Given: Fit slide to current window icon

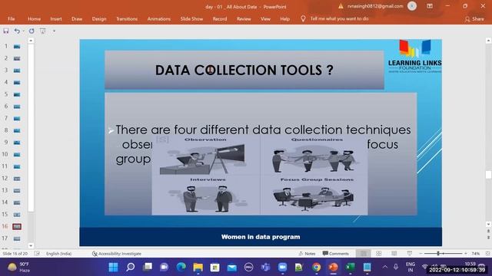Looking at the screenshot, I should [x=487, y=254].
